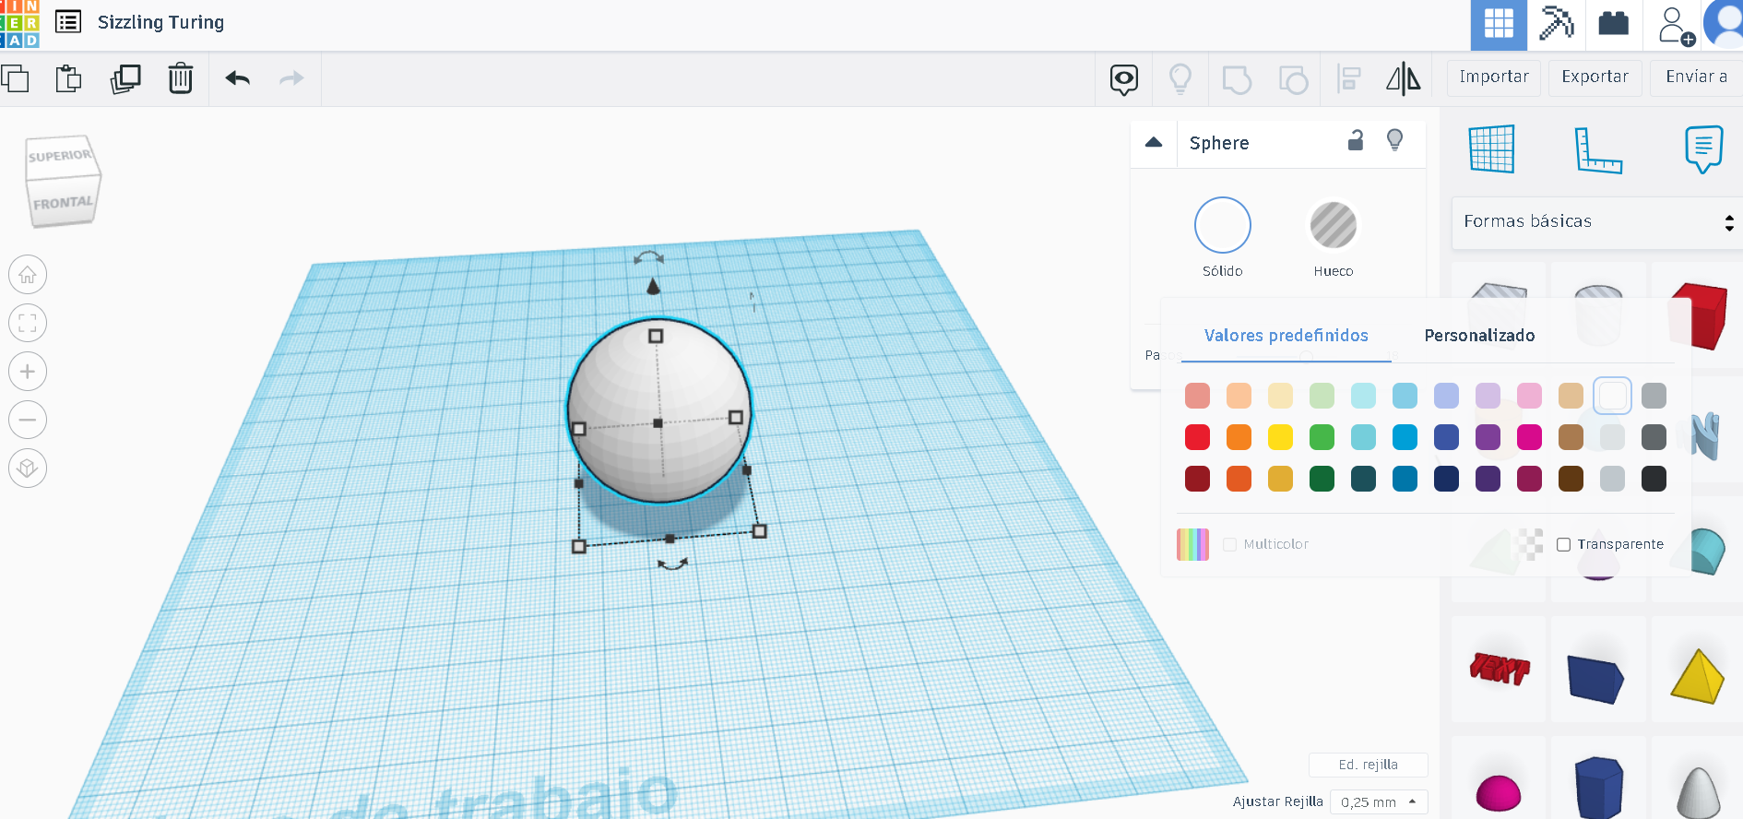Delete selection with trash icon
1743x819 pixels.
(181, 79)
